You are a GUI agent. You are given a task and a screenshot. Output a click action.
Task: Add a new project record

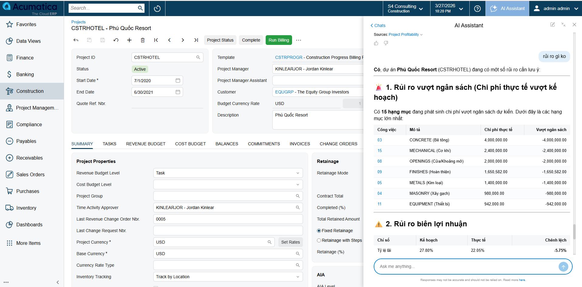[x=129, y=40]
